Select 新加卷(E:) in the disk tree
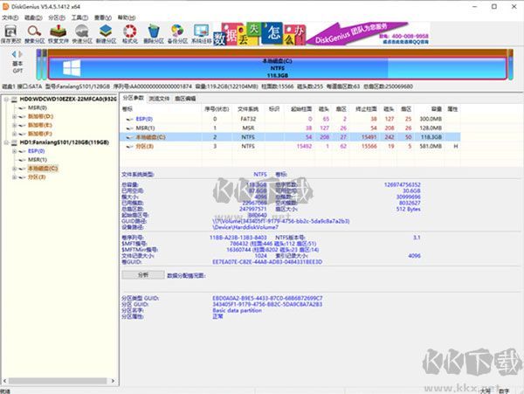The width and height of the screenshot is (524, 394). (x=40, y=125)
